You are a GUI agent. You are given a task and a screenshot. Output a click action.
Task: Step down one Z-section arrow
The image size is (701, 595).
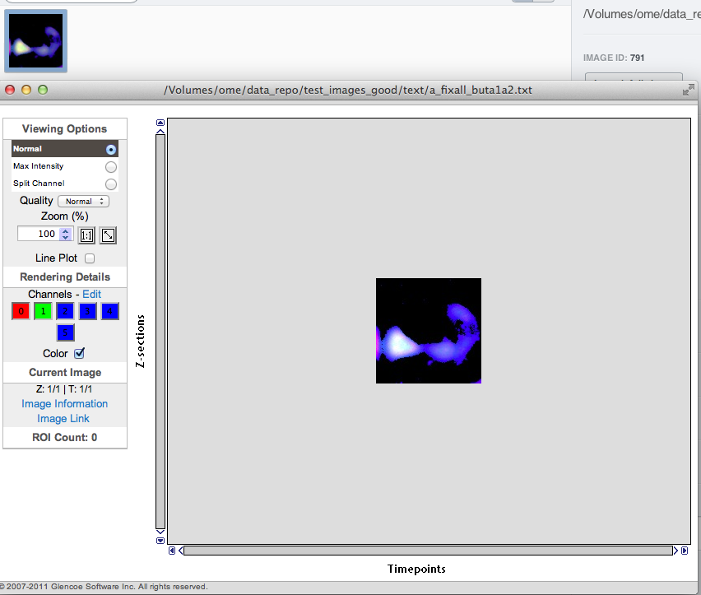[160, 532]
